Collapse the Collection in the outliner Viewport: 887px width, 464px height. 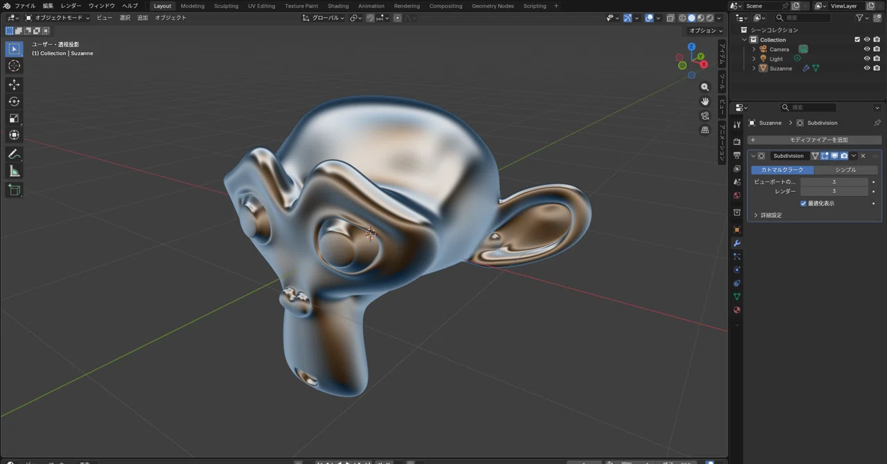coord(744,39)
